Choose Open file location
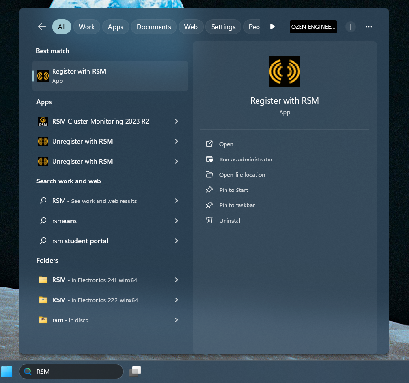This screenshot has width=409, height=383. [242, 175]
